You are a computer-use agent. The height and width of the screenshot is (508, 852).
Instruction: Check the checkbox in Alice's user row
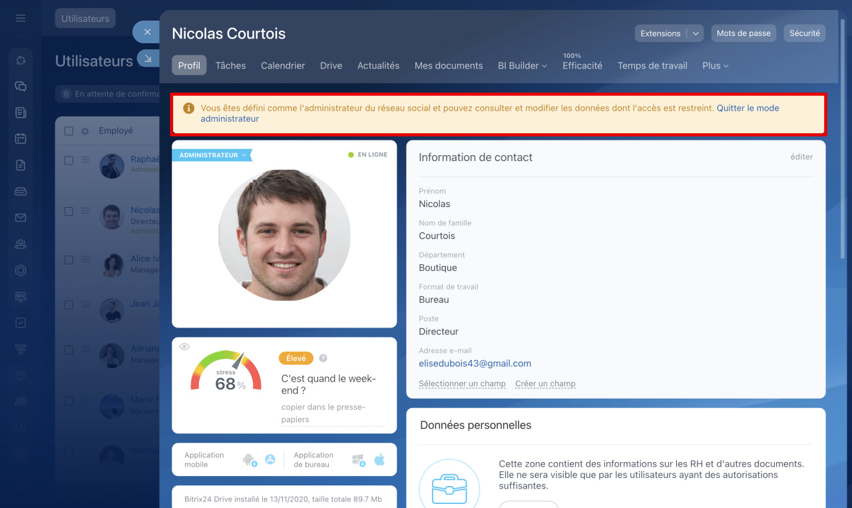(x=69, y=260)
